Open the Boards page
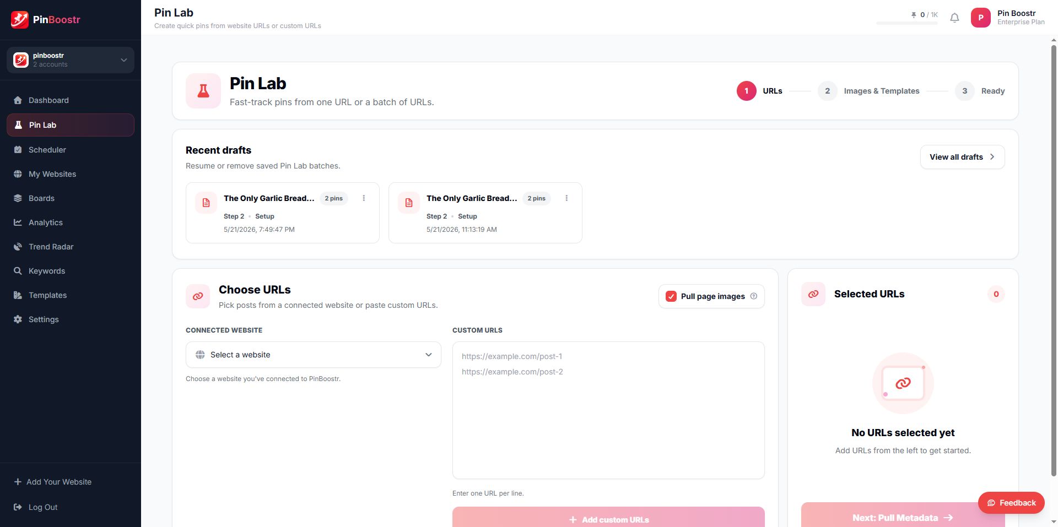The image size is (1058, 527). coord(71,198)
